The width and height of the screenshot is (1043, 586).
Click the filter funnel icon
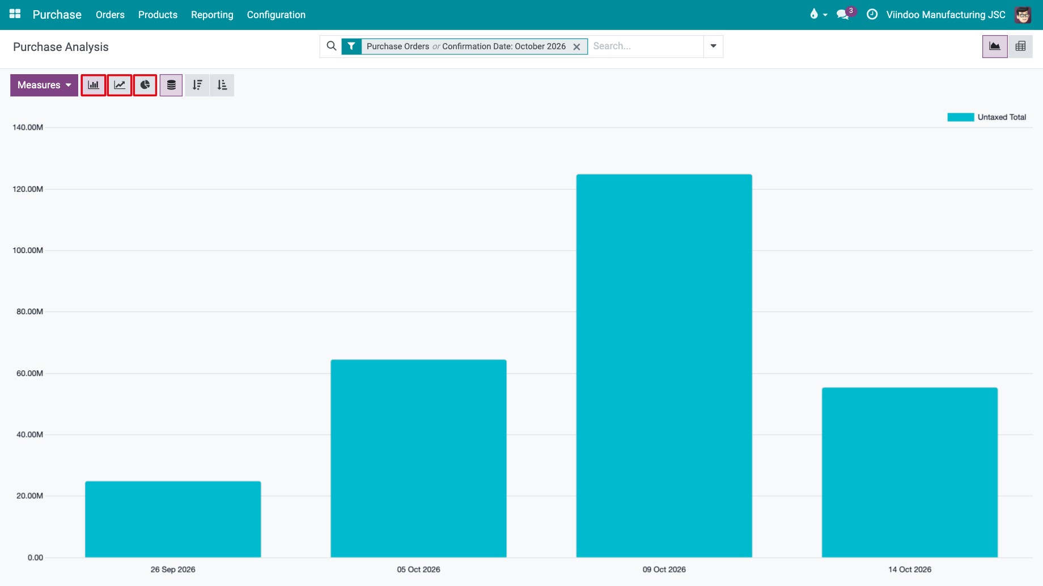click(x=351, y=46)
